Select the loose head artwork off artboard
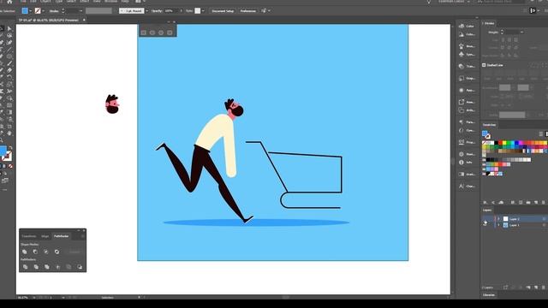Image resolution: width=548 pixels, height=308 pixels. [112, 104]
